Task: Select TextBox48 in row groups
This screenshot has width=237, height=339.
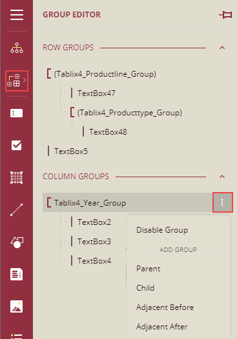Action: point(108,132)
